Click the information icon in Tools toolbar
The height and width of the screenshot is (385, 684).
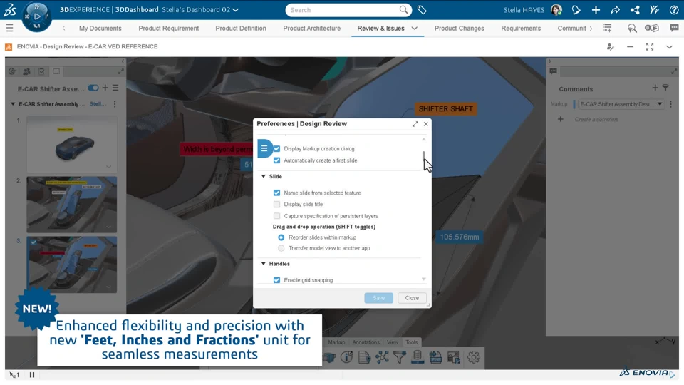click(346, 357)
